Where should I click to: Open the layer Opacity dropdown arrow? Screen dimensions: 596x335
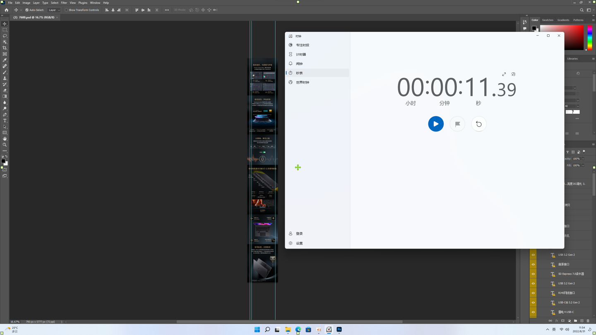583,159
